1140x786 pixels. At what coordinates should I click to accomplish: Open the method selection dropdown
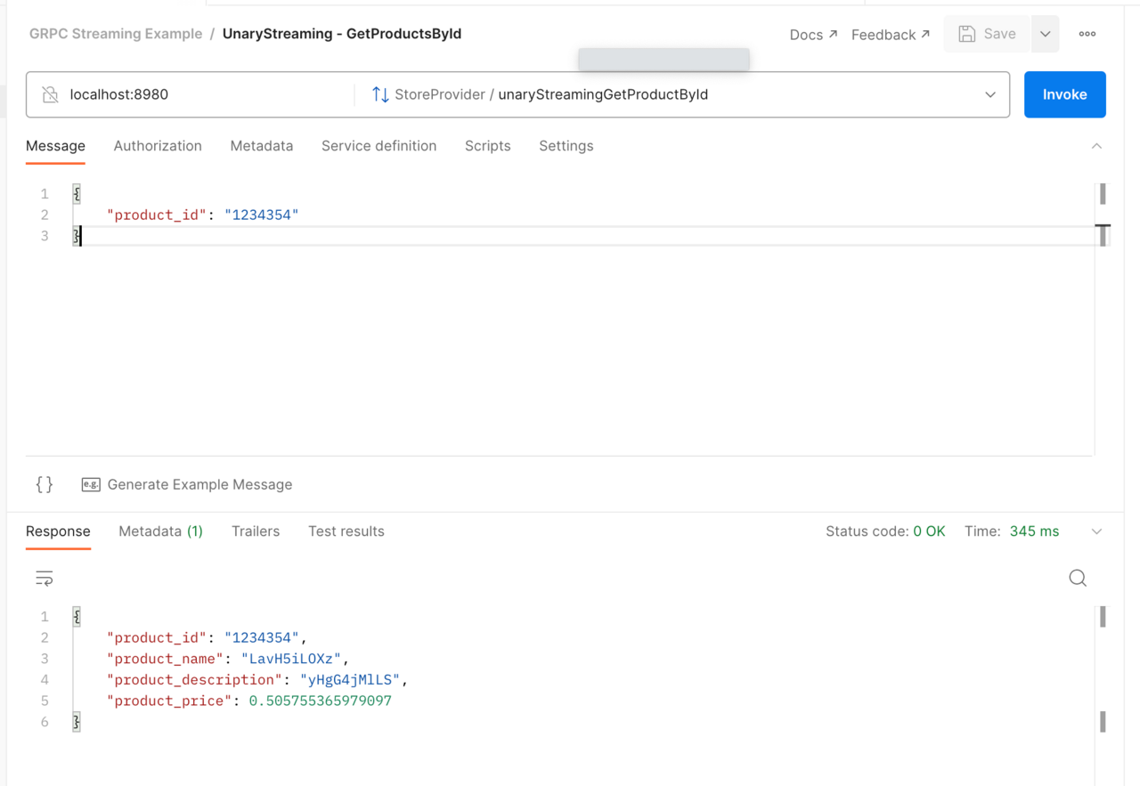pyautogui.click(x=990, y=94)
